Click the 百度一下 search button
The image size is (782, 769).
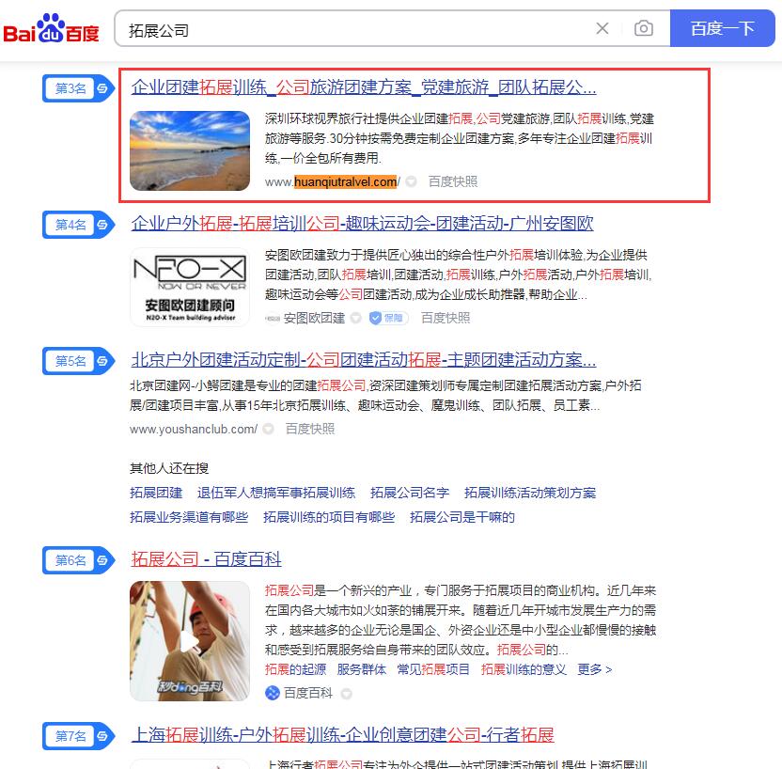click(x=722, y=28)
